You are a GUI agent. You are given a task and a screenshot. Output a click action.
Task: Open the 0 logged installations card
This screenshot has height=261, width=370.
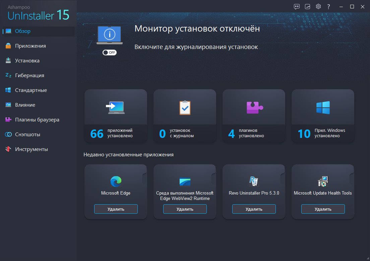click(185, 116)
